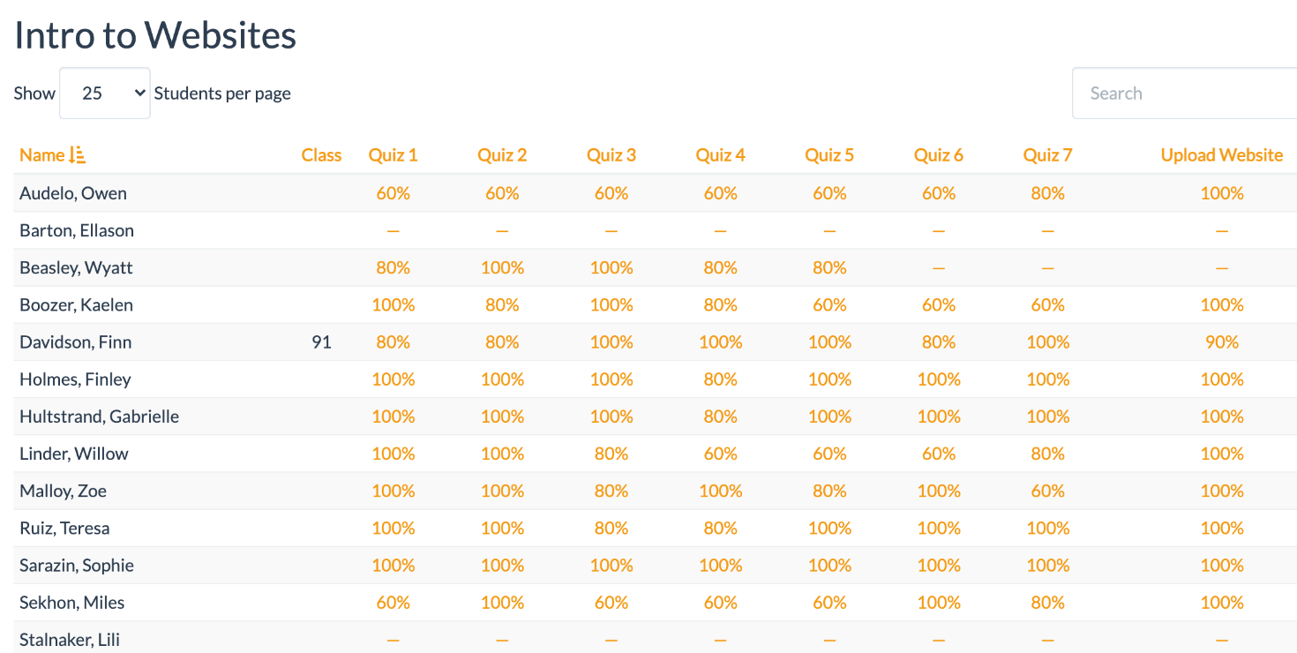
Task: Sort by Quiz 1 column header
Action: pyautogui.click(x=393, y=155)
